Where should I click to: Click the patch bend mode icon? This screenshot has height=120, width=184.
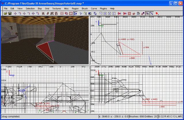138,14
